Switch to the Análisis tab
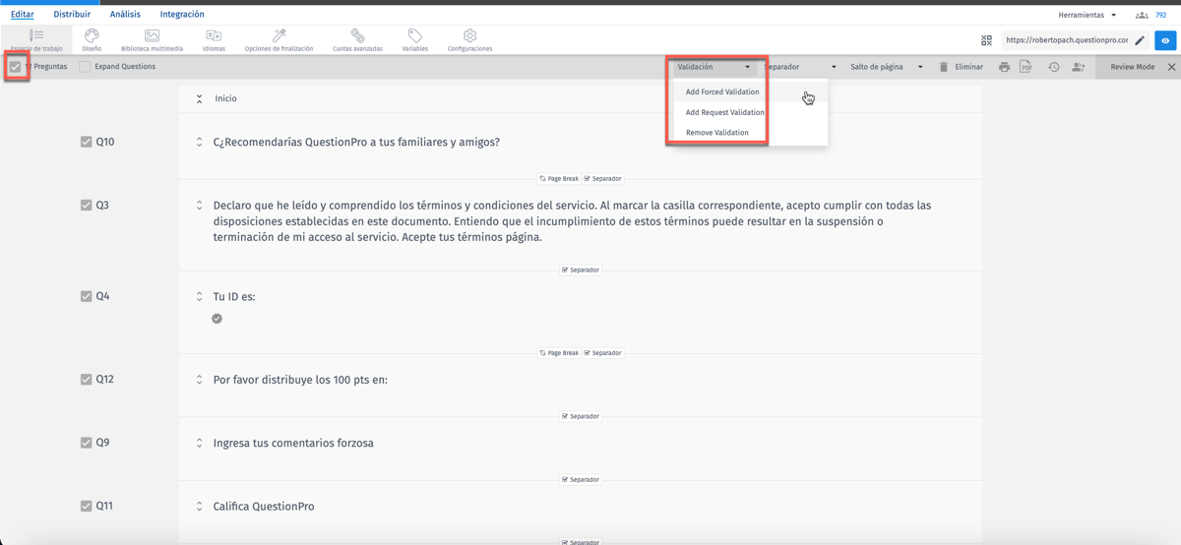 point(125,15)
